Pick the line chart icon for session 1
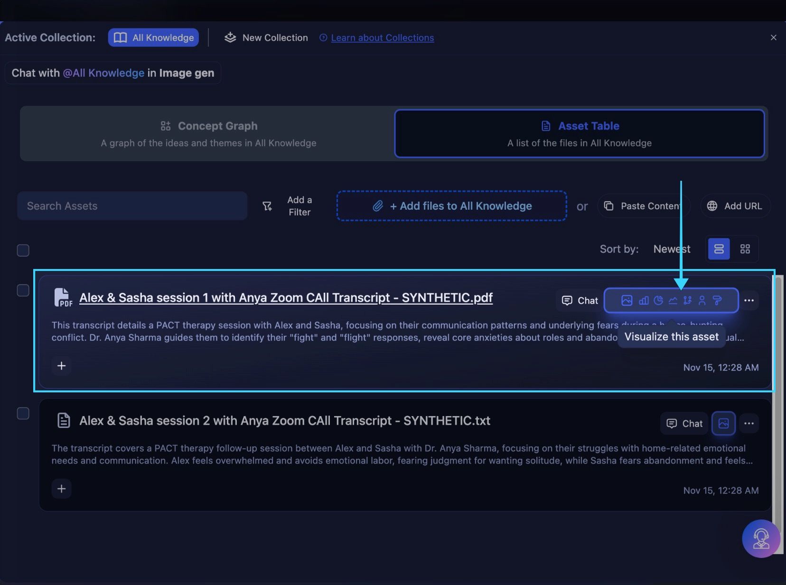This screenshot has width=786, height=585. pyautogui.click(x=673, y=300)
